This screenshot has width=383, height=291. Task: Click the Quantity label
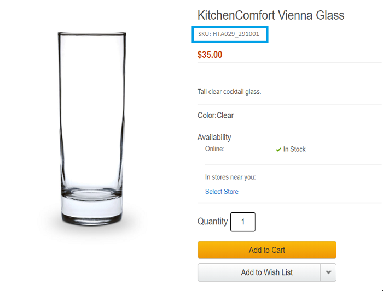[212, 222]
